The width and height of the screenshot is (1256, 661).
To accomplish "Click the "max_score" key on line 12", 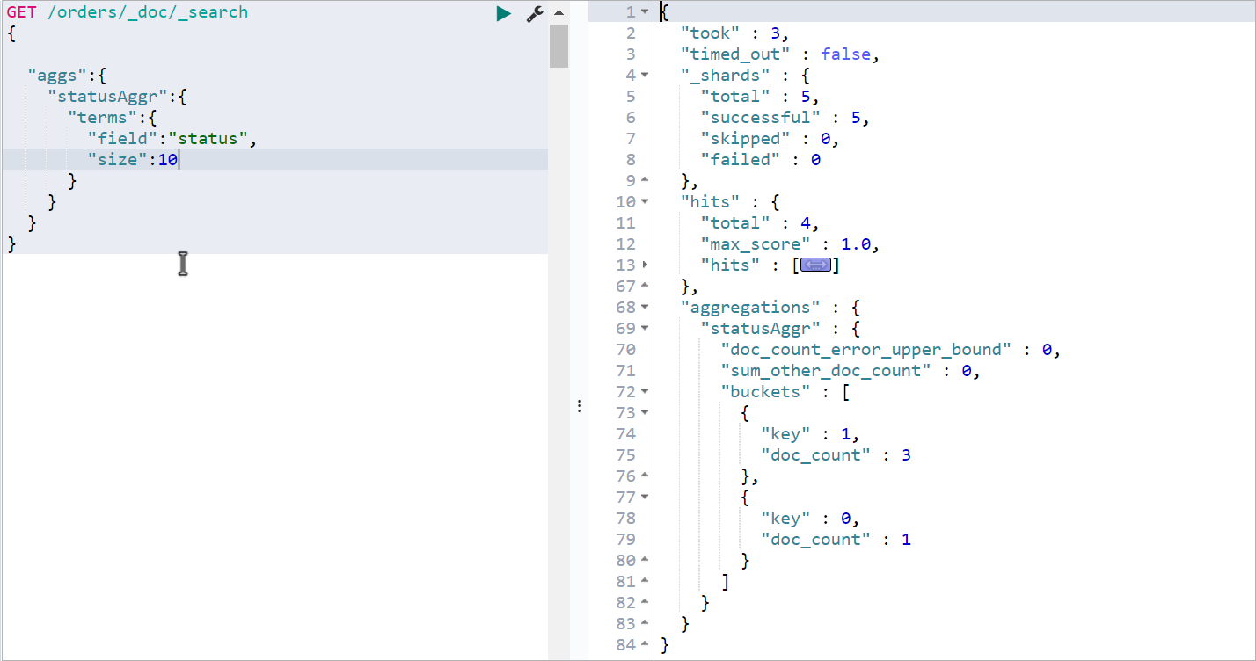I will pyautogui.click(x=756, y=244).
